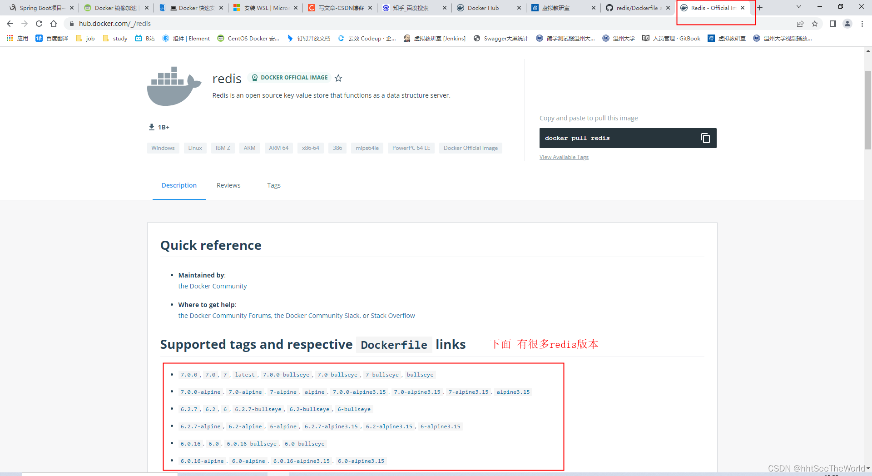Open the job bookmarks folder
This screenshot has height=476, width=872.
[85, 39]
